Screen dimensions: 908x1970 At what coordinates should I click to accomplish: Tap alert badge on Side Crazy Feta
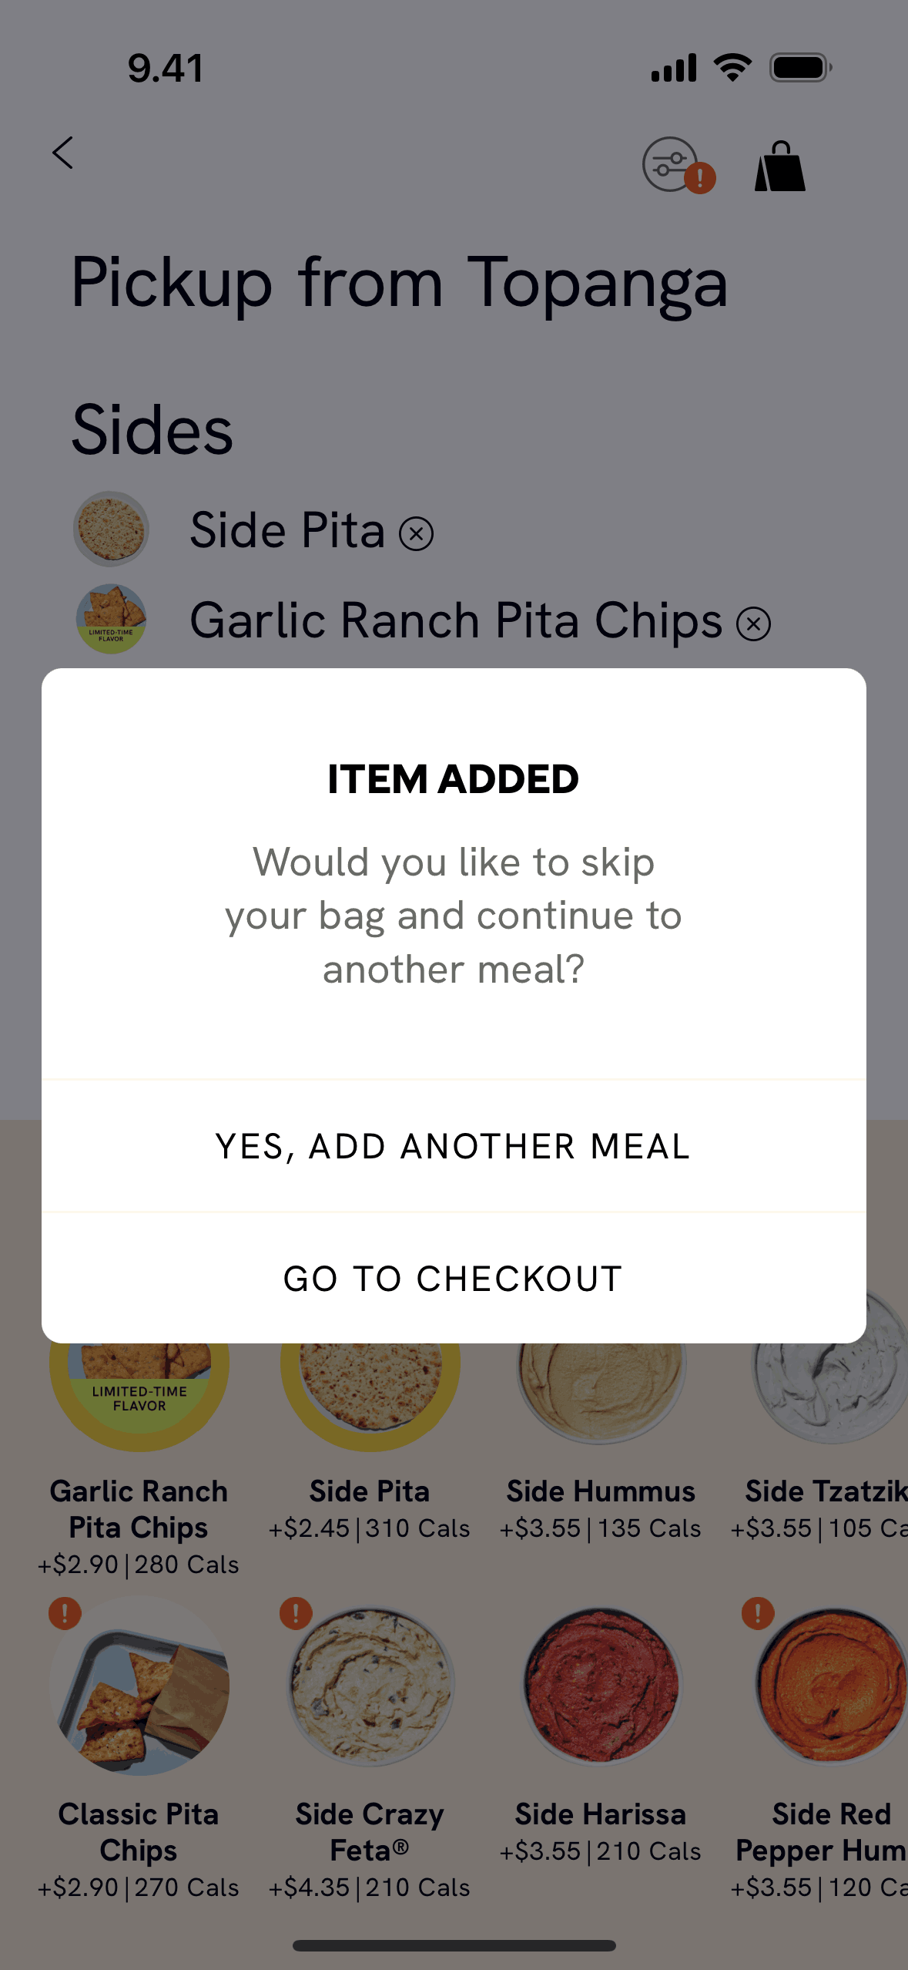point(296,1612)
